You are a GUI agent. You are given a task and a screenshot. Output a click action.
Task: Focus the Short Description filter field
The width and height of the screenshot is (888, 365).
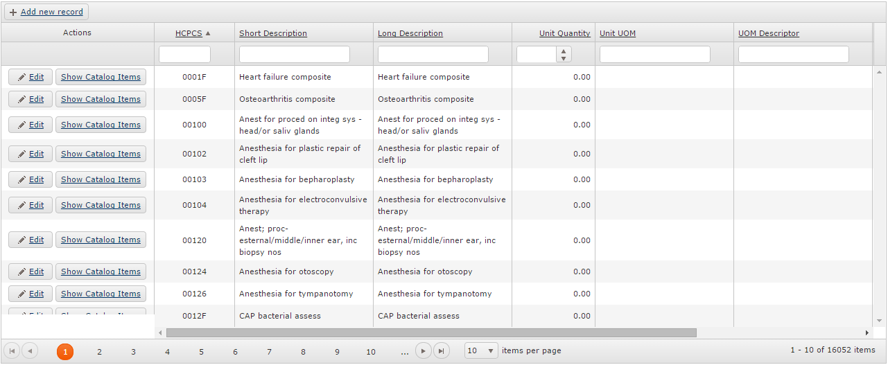295,55
